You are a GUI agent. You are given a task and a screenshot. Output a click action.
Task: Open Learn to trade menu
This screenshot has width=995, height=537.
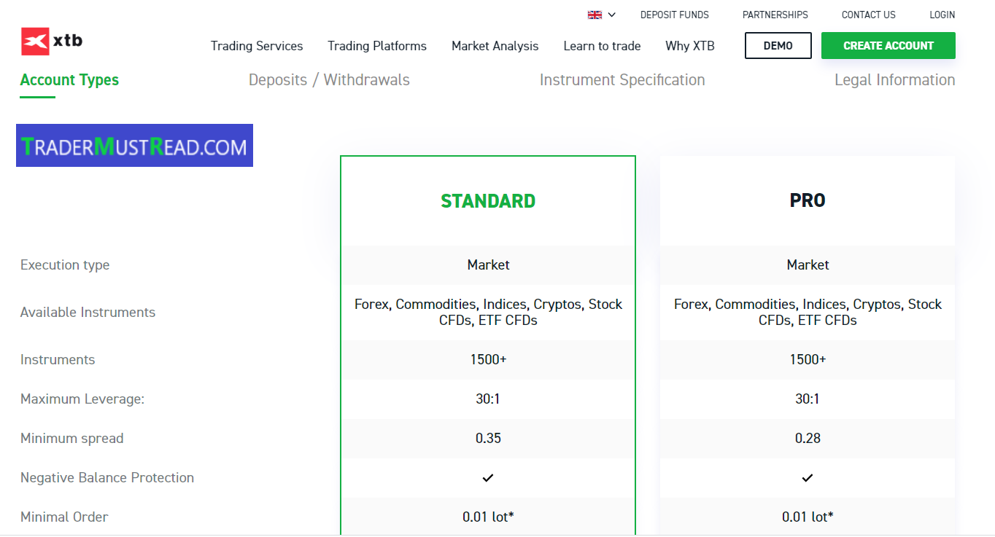pyautogui.click(x=602, y=46)
